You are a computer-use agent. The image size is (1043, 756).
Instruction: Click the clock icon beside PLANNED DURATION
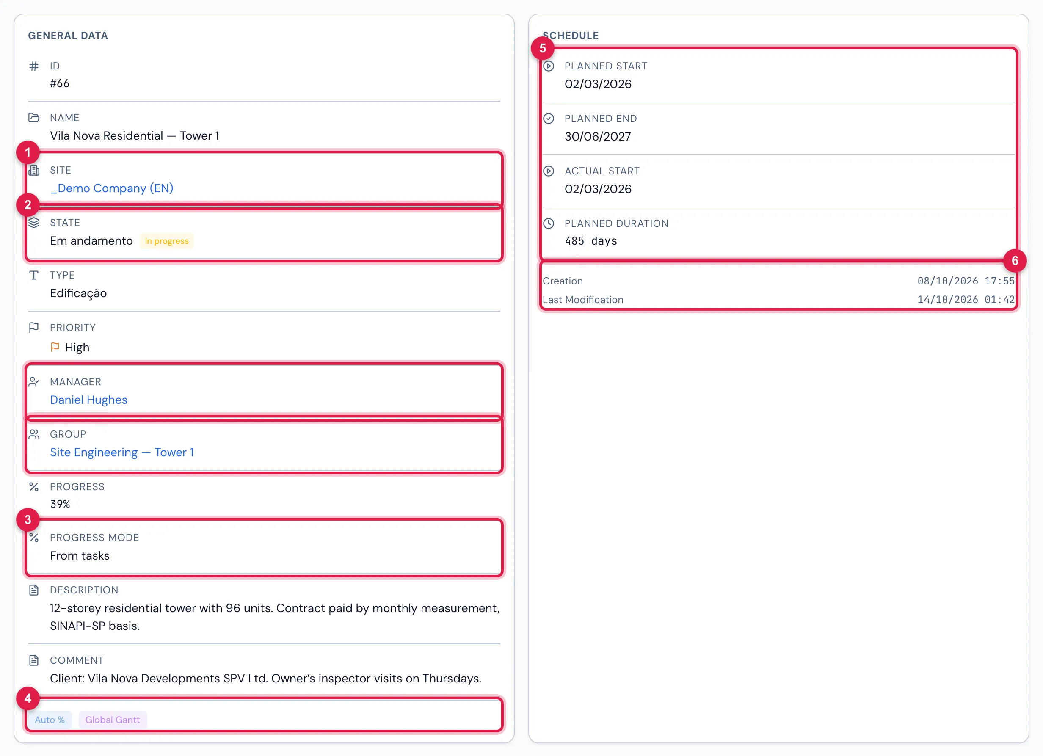coord(549,223)
